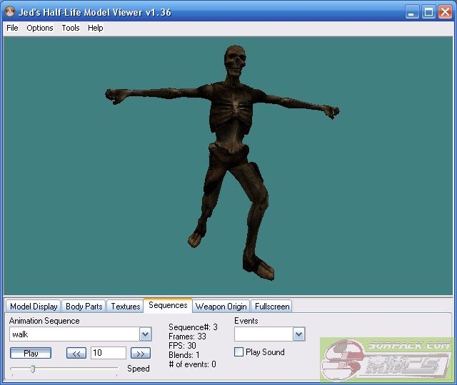Switch to the Model Display tab
The width and height of the screenshot is (457, 385).
[34, 307]
